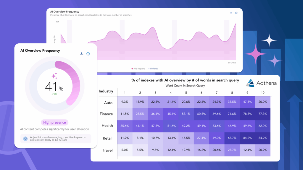Open the info tooltip on the line chart card
303x170 pixels.
pyautogui.click(x=236, y=13)
